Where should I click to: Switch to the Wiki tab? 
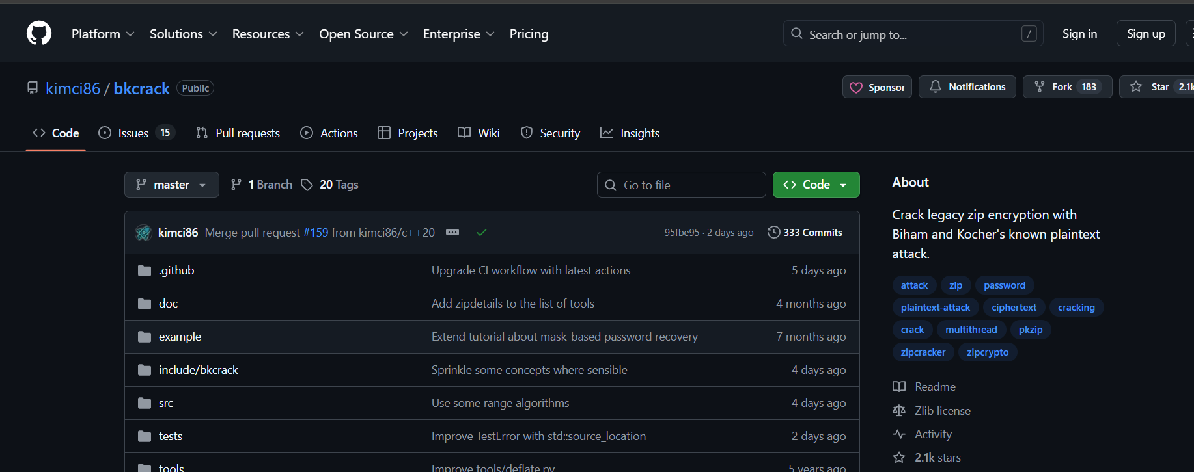(x=479, y=133)
